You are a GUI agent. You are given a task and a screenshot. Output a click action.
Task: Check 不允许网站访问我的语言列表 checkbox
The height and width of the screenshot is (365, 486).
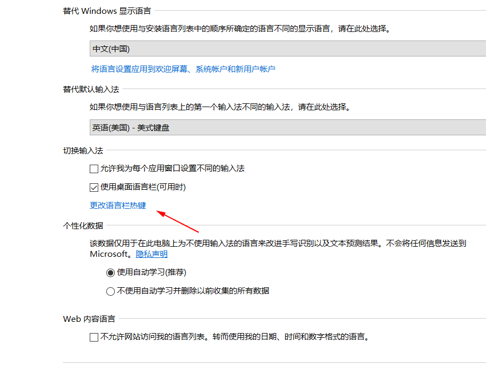click(x=94, y=337)
